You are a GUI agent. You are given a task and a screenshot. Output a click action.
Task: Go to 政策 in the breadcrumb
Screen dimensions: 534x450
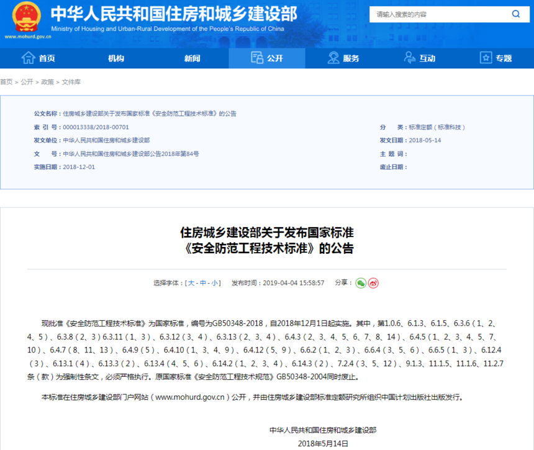[48, 82]
